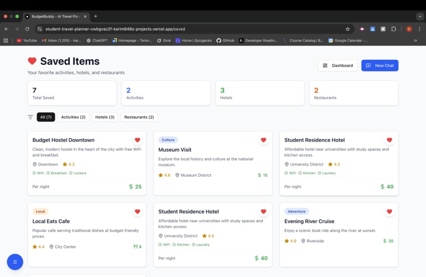Toggle heart on Local Eats Cafe card
The width and height of the screenshot is (426, 277).
[137, 211]
